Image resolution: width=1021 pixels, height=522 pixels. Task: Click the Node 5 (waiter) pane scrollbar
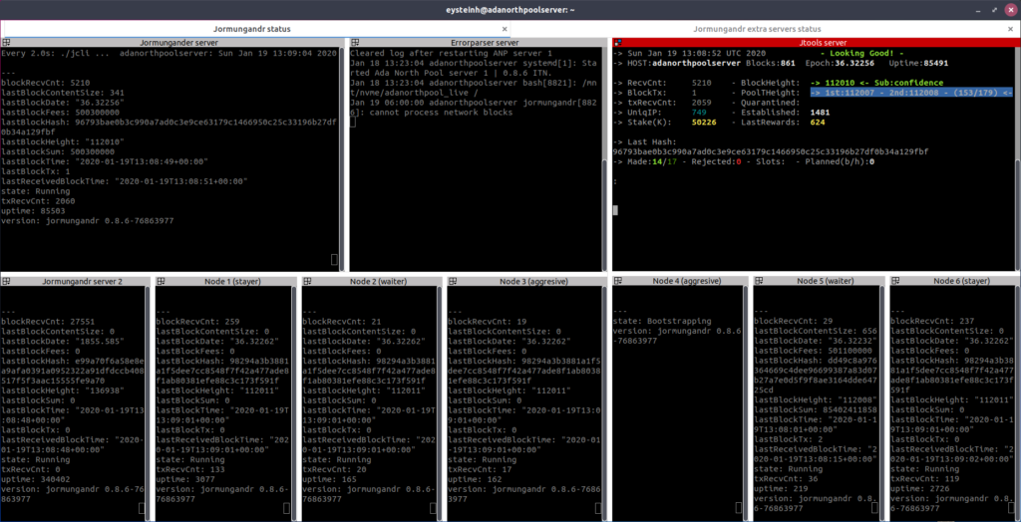coord(882,402)
